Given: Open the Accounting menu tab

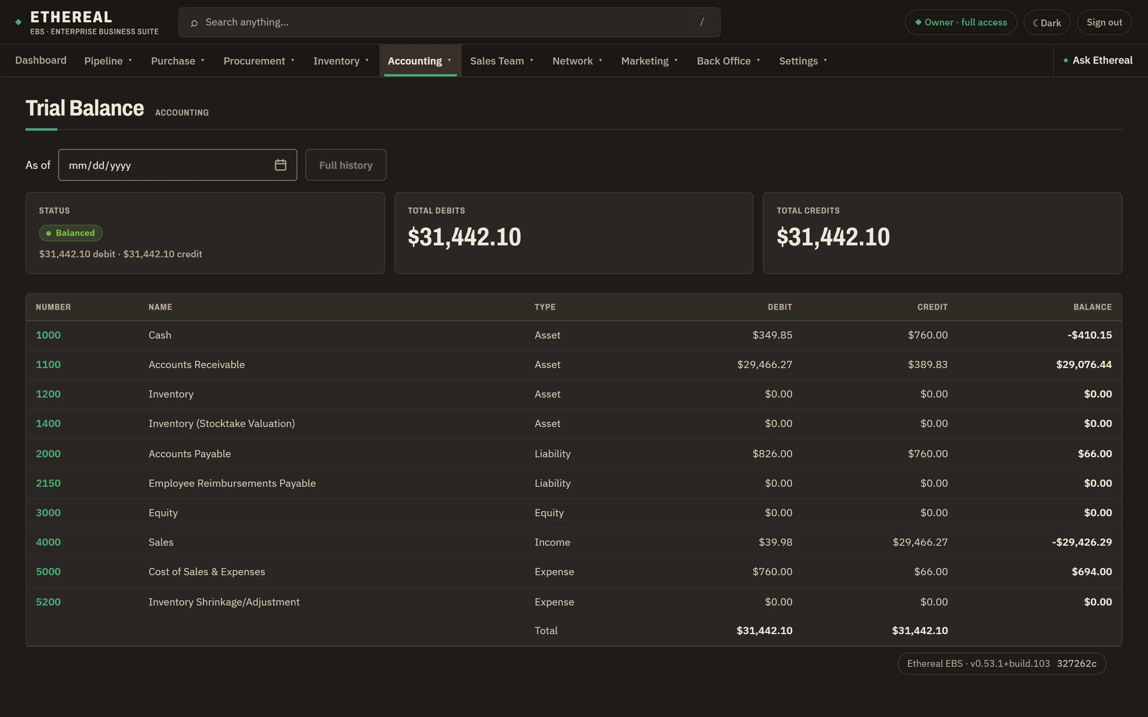Looking at the screenshot, I should coord(420,61).
